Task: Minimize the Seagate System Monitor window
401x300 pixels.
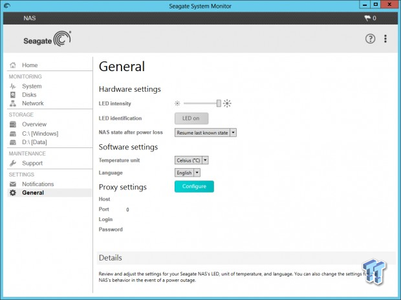Action: [x=365, y=5]
